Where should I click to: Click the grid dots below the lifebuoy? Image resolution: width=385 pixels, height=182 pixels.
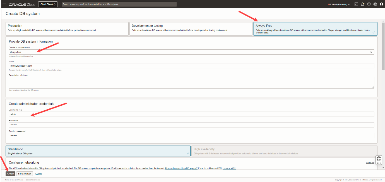(379, 163)
